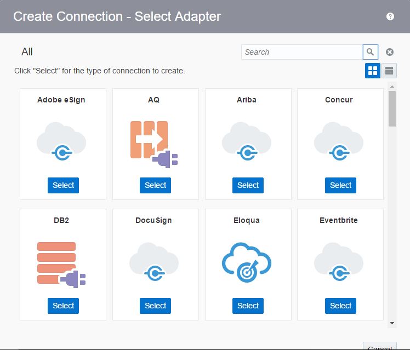Click the "DB2" card title
The image size is (410, 350).
tap(61, 220)
